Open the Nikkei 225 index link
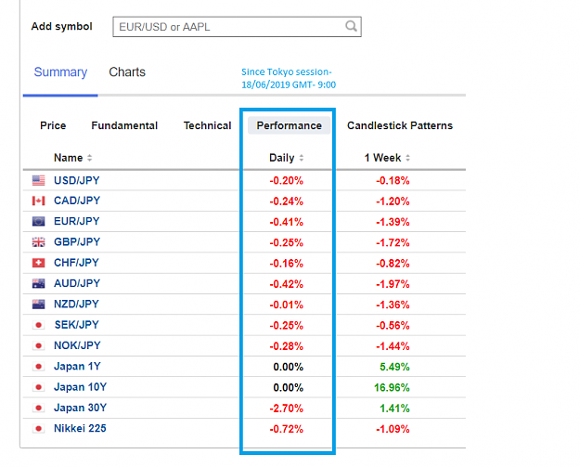 click(x=80, y=429)
